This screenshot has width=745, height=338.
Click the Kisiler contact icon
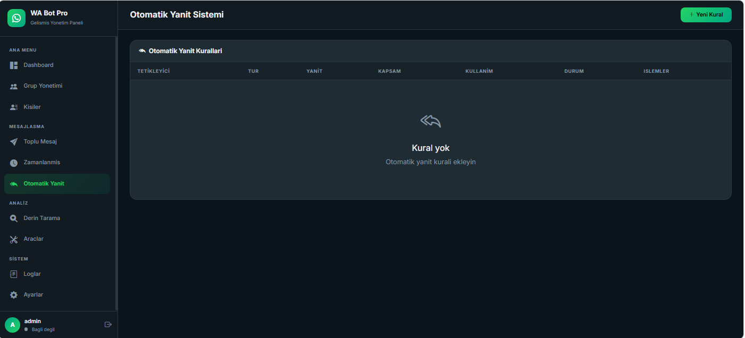(14, 107)
